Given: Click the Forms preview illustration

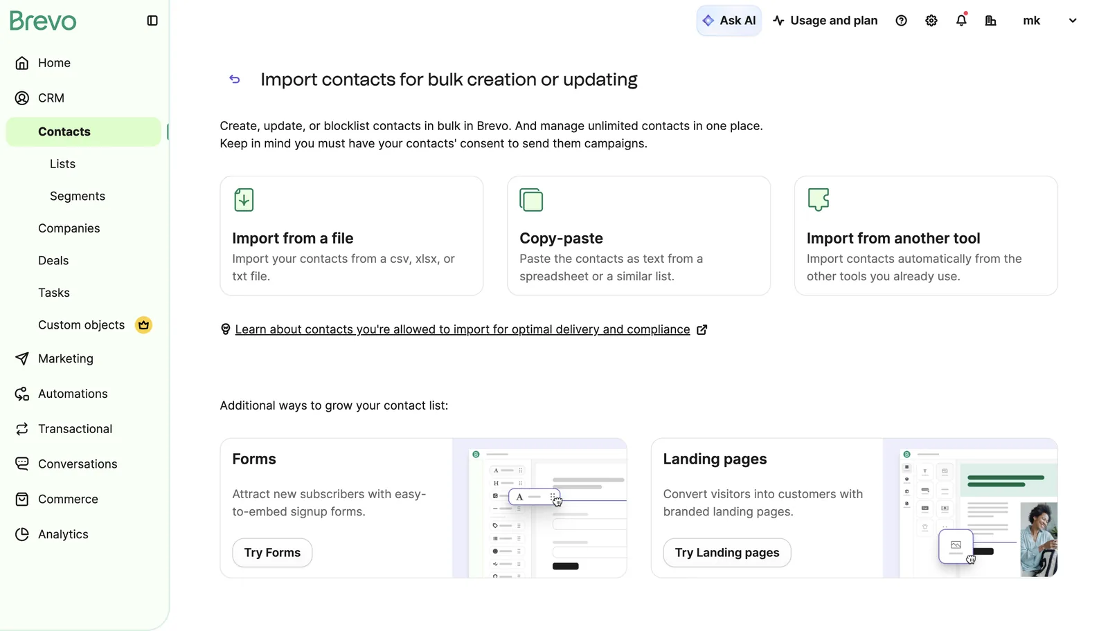Looking at the screenshot, I should [x=539, y=508].
